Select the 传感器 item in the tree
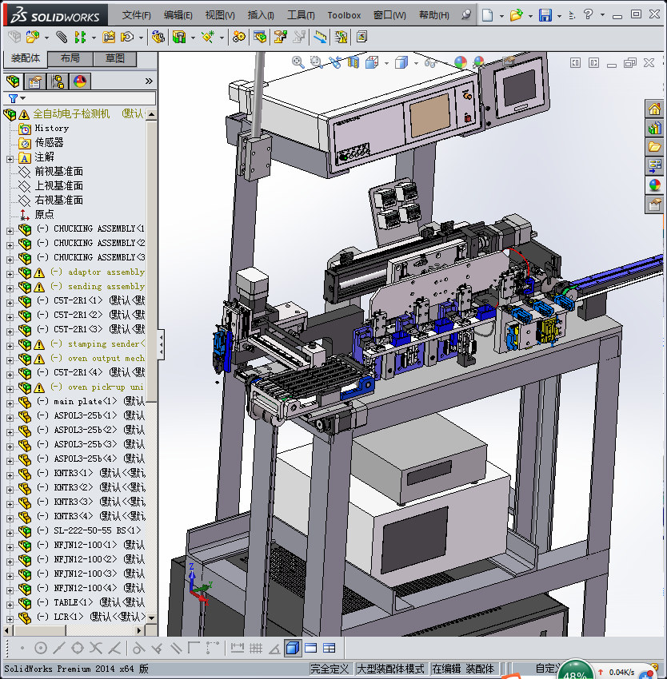 click(x=49, y=142)
